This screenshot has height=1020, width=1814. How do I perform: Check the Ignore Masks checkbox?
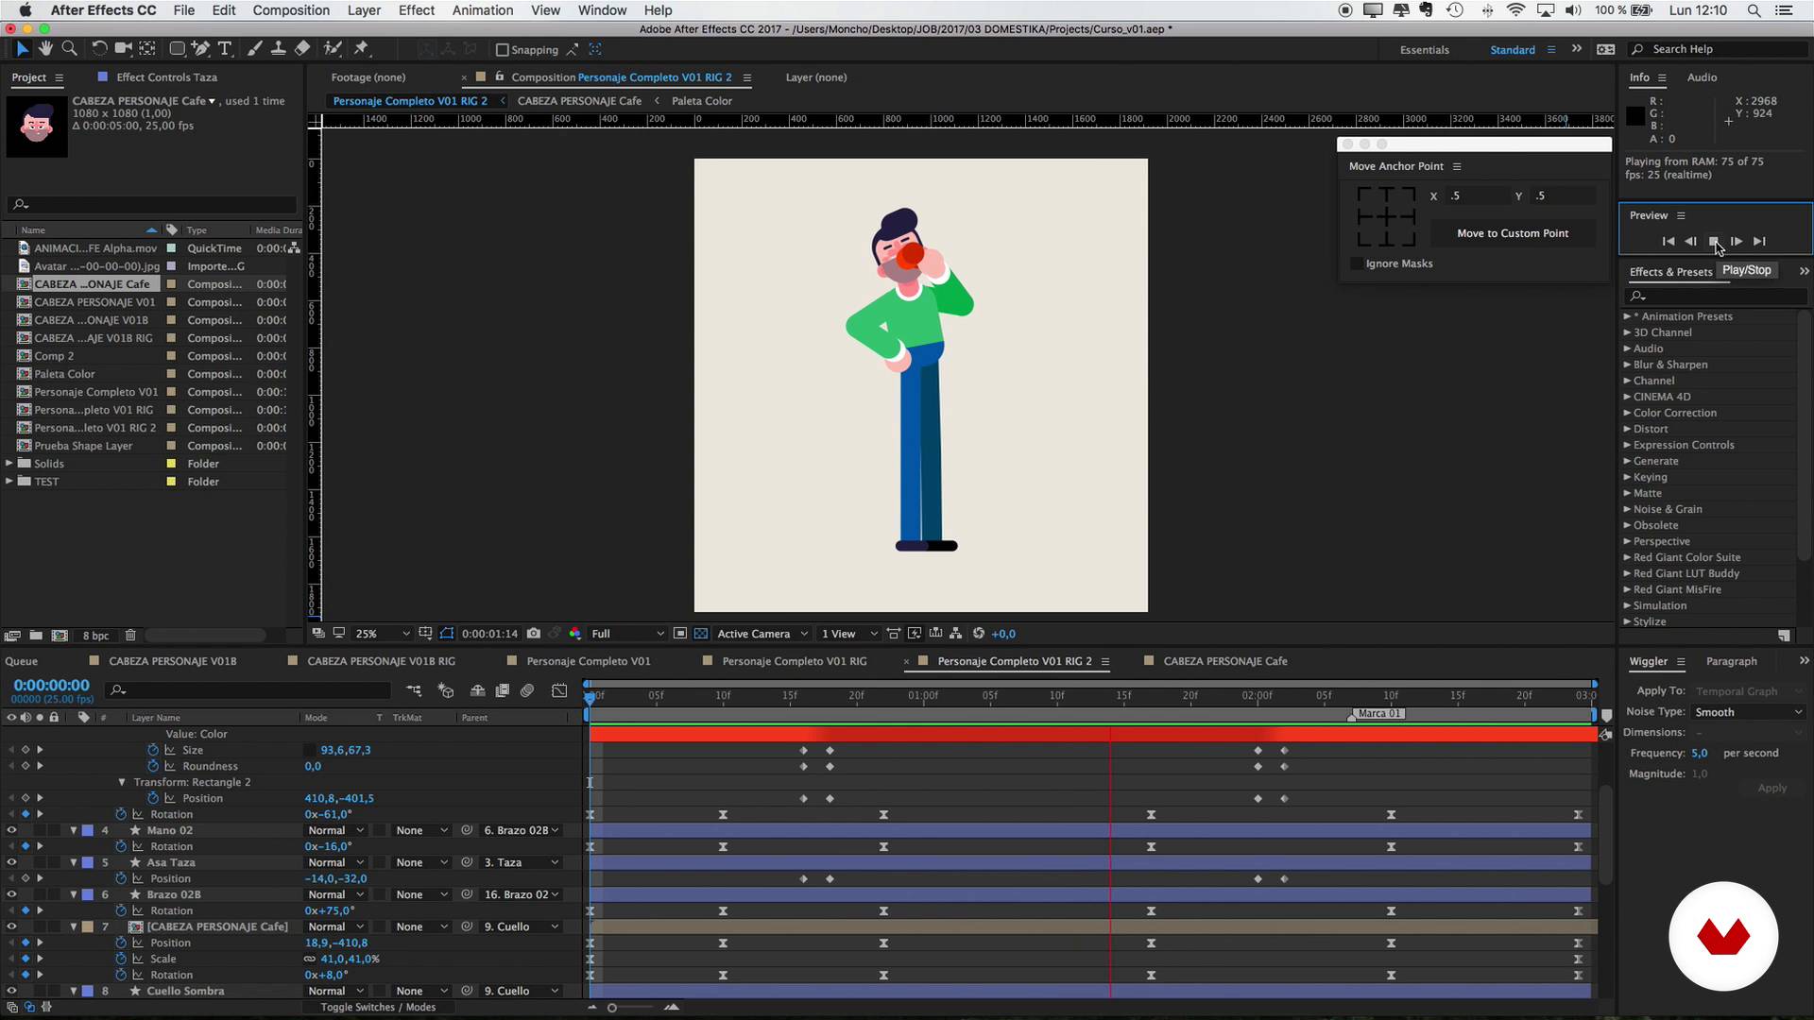tap(1357, 263)
